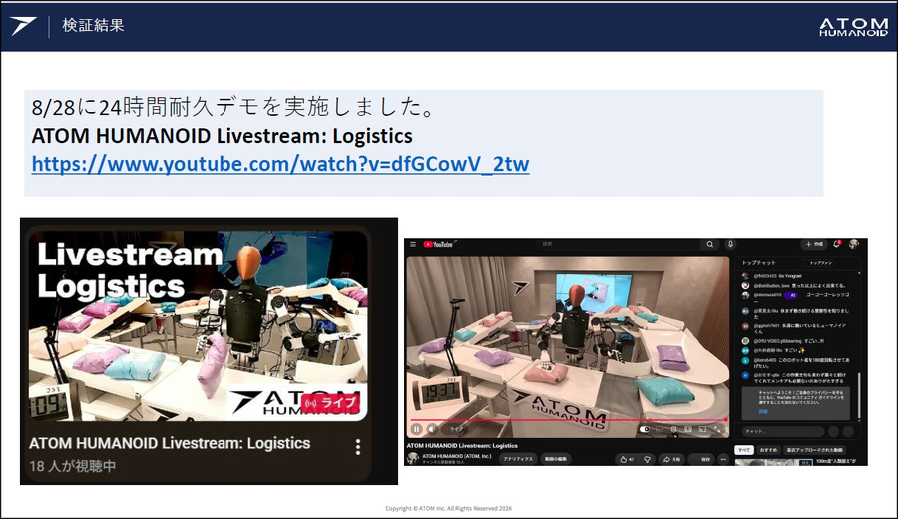
Task: Click the ATOM HUMANOID logo in header
Action: point(853,27)
